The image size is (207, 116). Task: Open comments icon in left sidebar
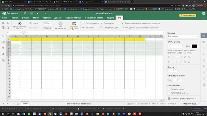3,42
